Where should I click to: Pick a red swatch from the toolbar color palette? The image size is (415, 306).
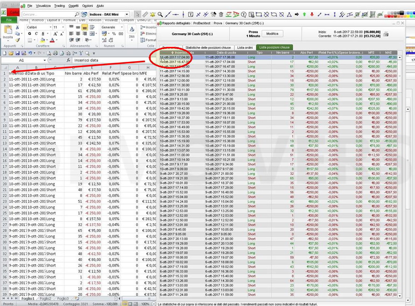(x=389, y=16)
